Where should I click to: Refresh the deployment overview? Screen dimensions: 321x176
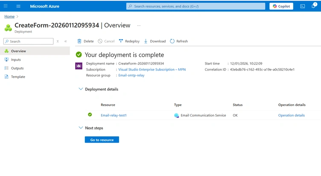click(x=179, y=41)
